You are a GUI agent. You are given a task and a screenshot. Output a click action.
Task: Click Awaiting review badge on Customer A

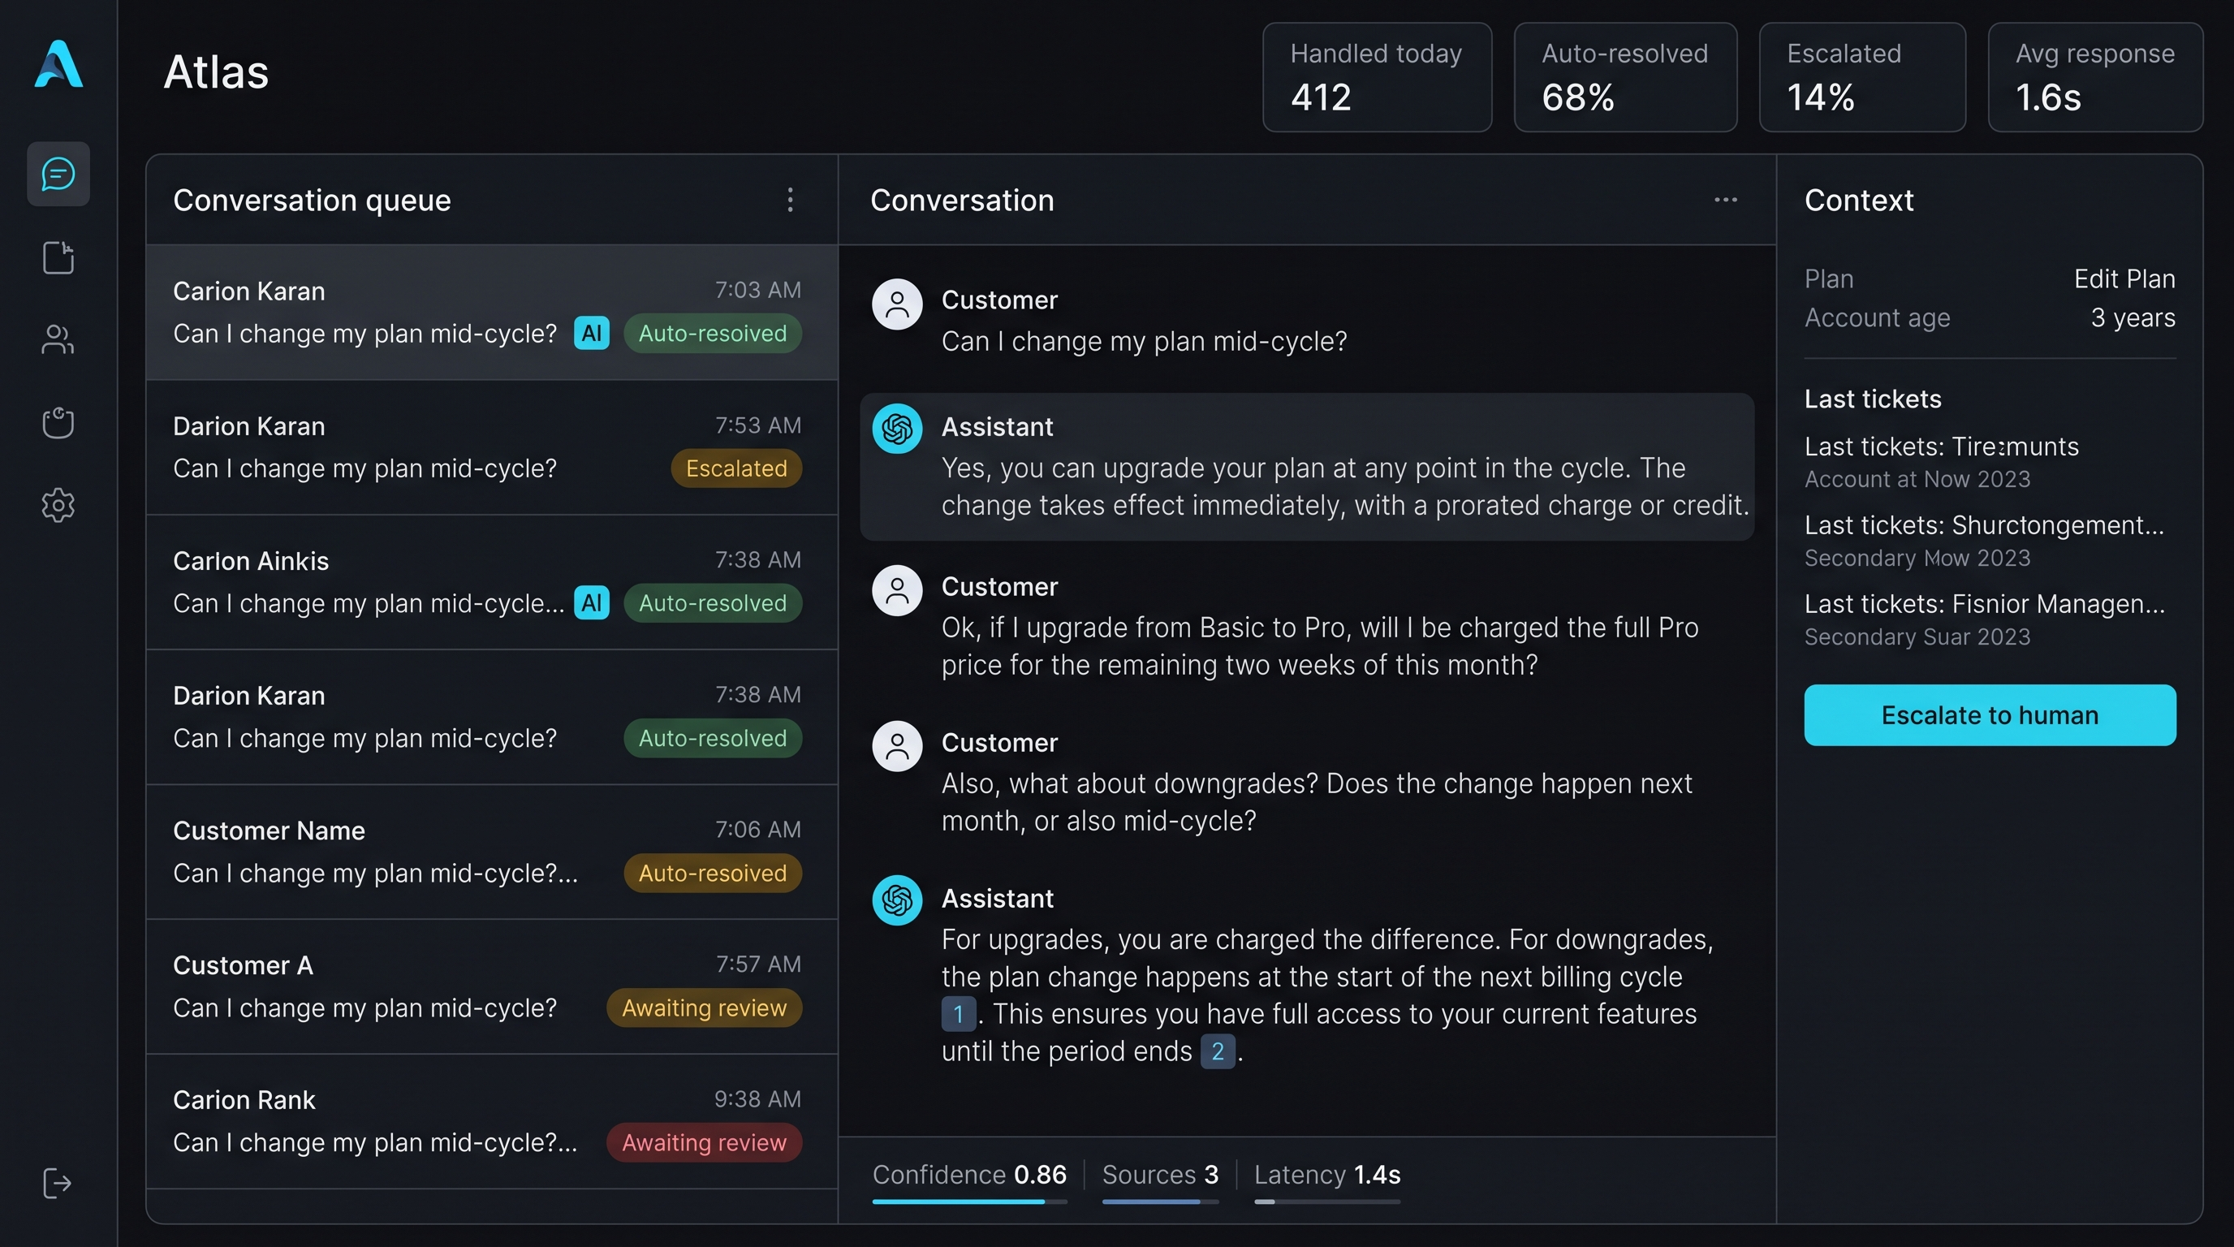point(704,1008)
